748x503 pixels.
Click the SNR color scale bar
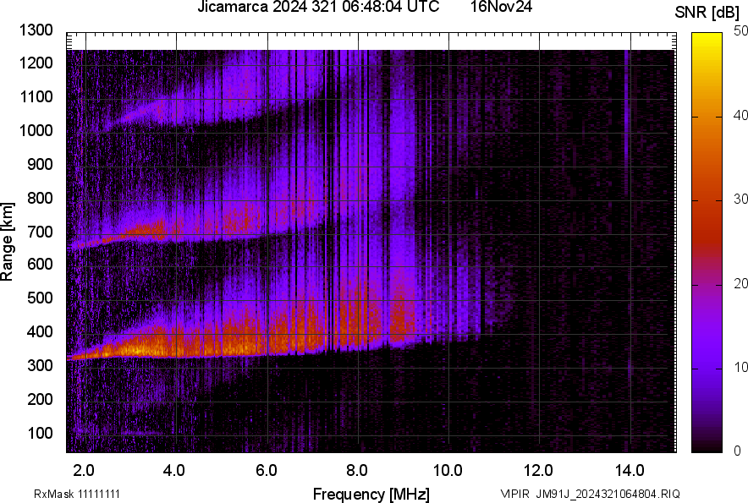coord(707,243)
